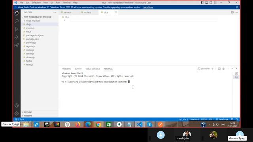Open the Selection menu
Image resolution: width=253 pixels, height=142 pixels.
tap(36, 3)
